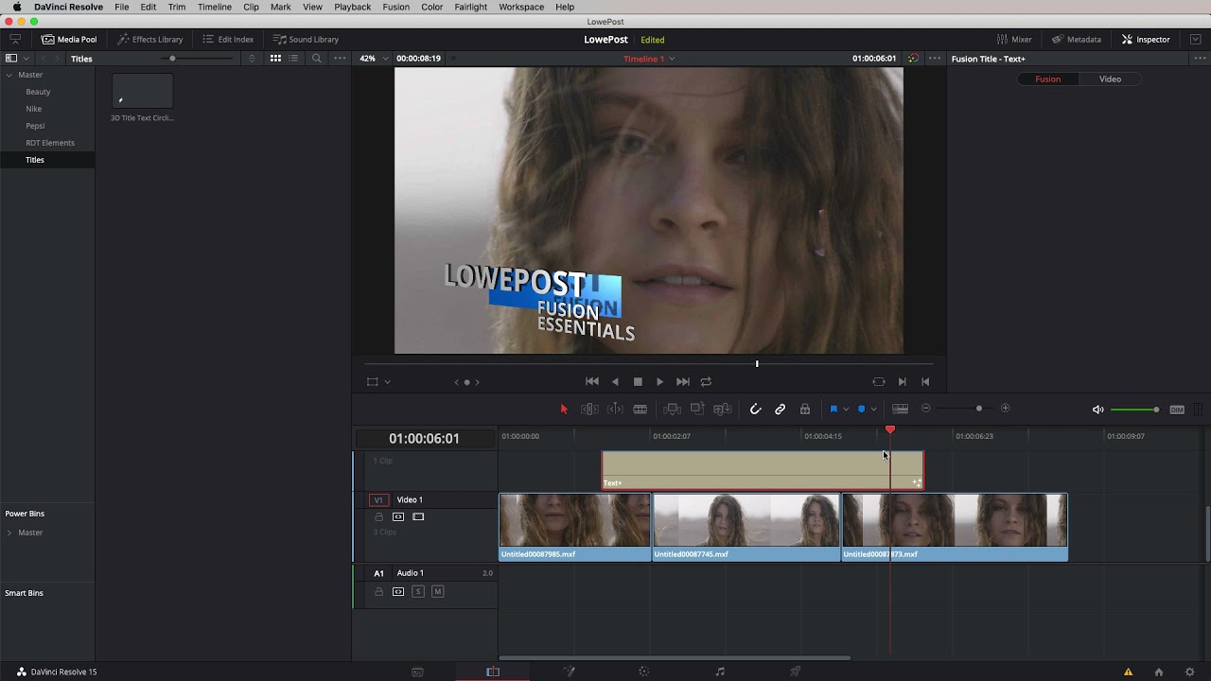This screenshot has width=1211, height=681.
Task: Show the Metadata panel
Action: 1076,39
